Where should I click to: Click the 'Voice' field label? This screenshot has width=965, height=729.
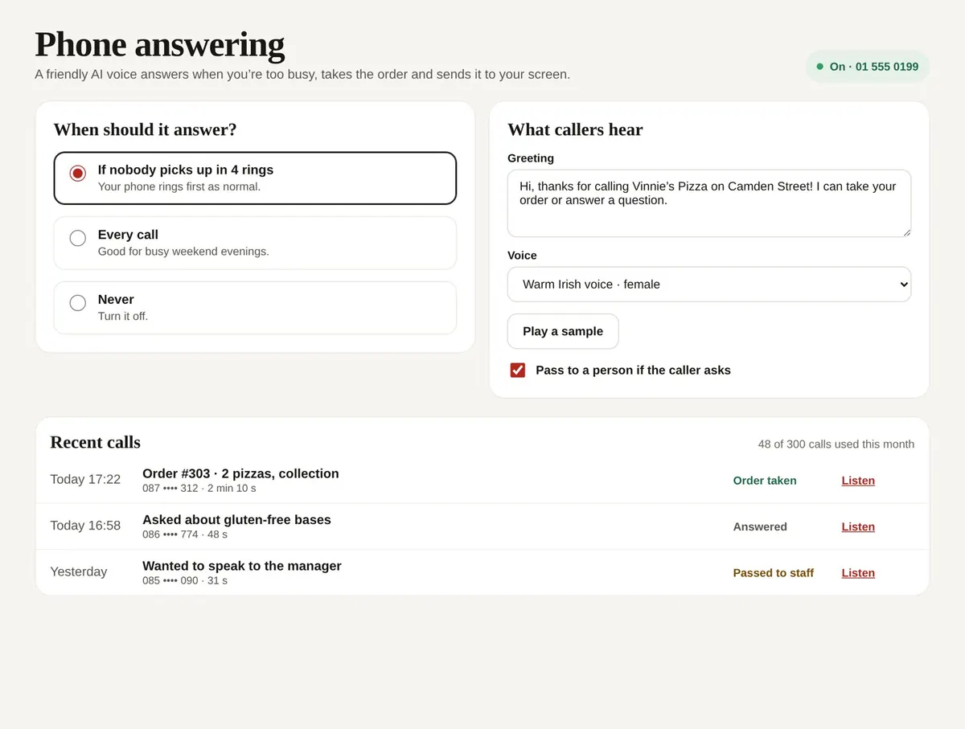tap(522, 256)
